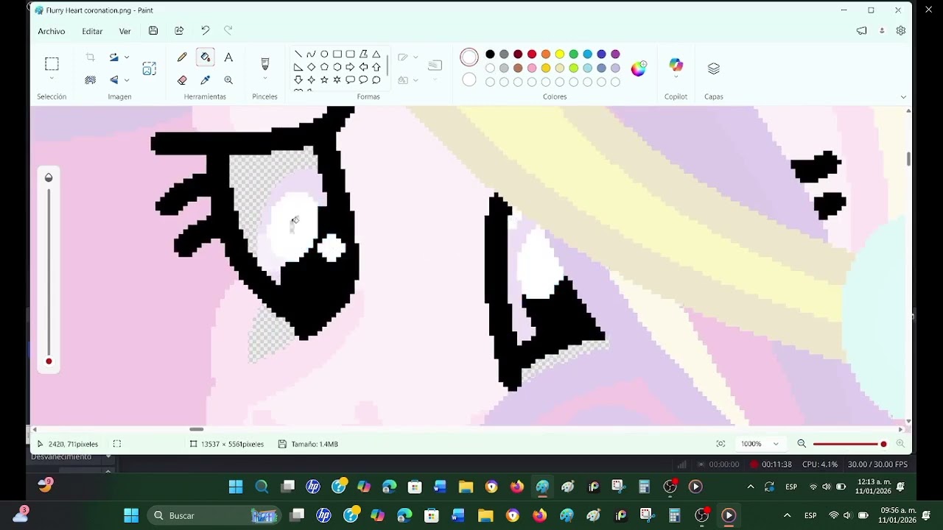Select the Magnifier tool

228,79
